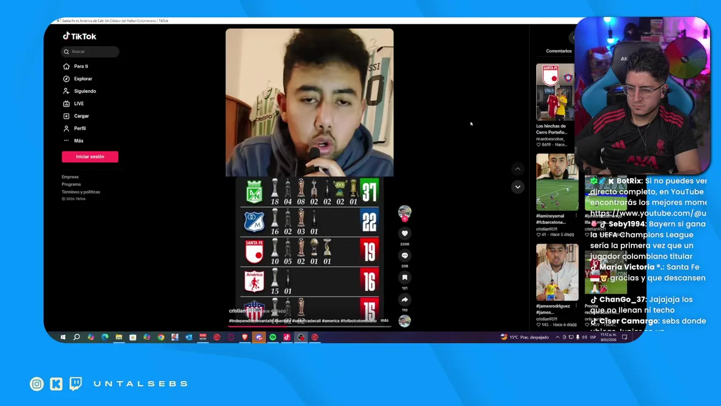Open Términos y políticas link
721x406 pixels.
tap(81, 192)
